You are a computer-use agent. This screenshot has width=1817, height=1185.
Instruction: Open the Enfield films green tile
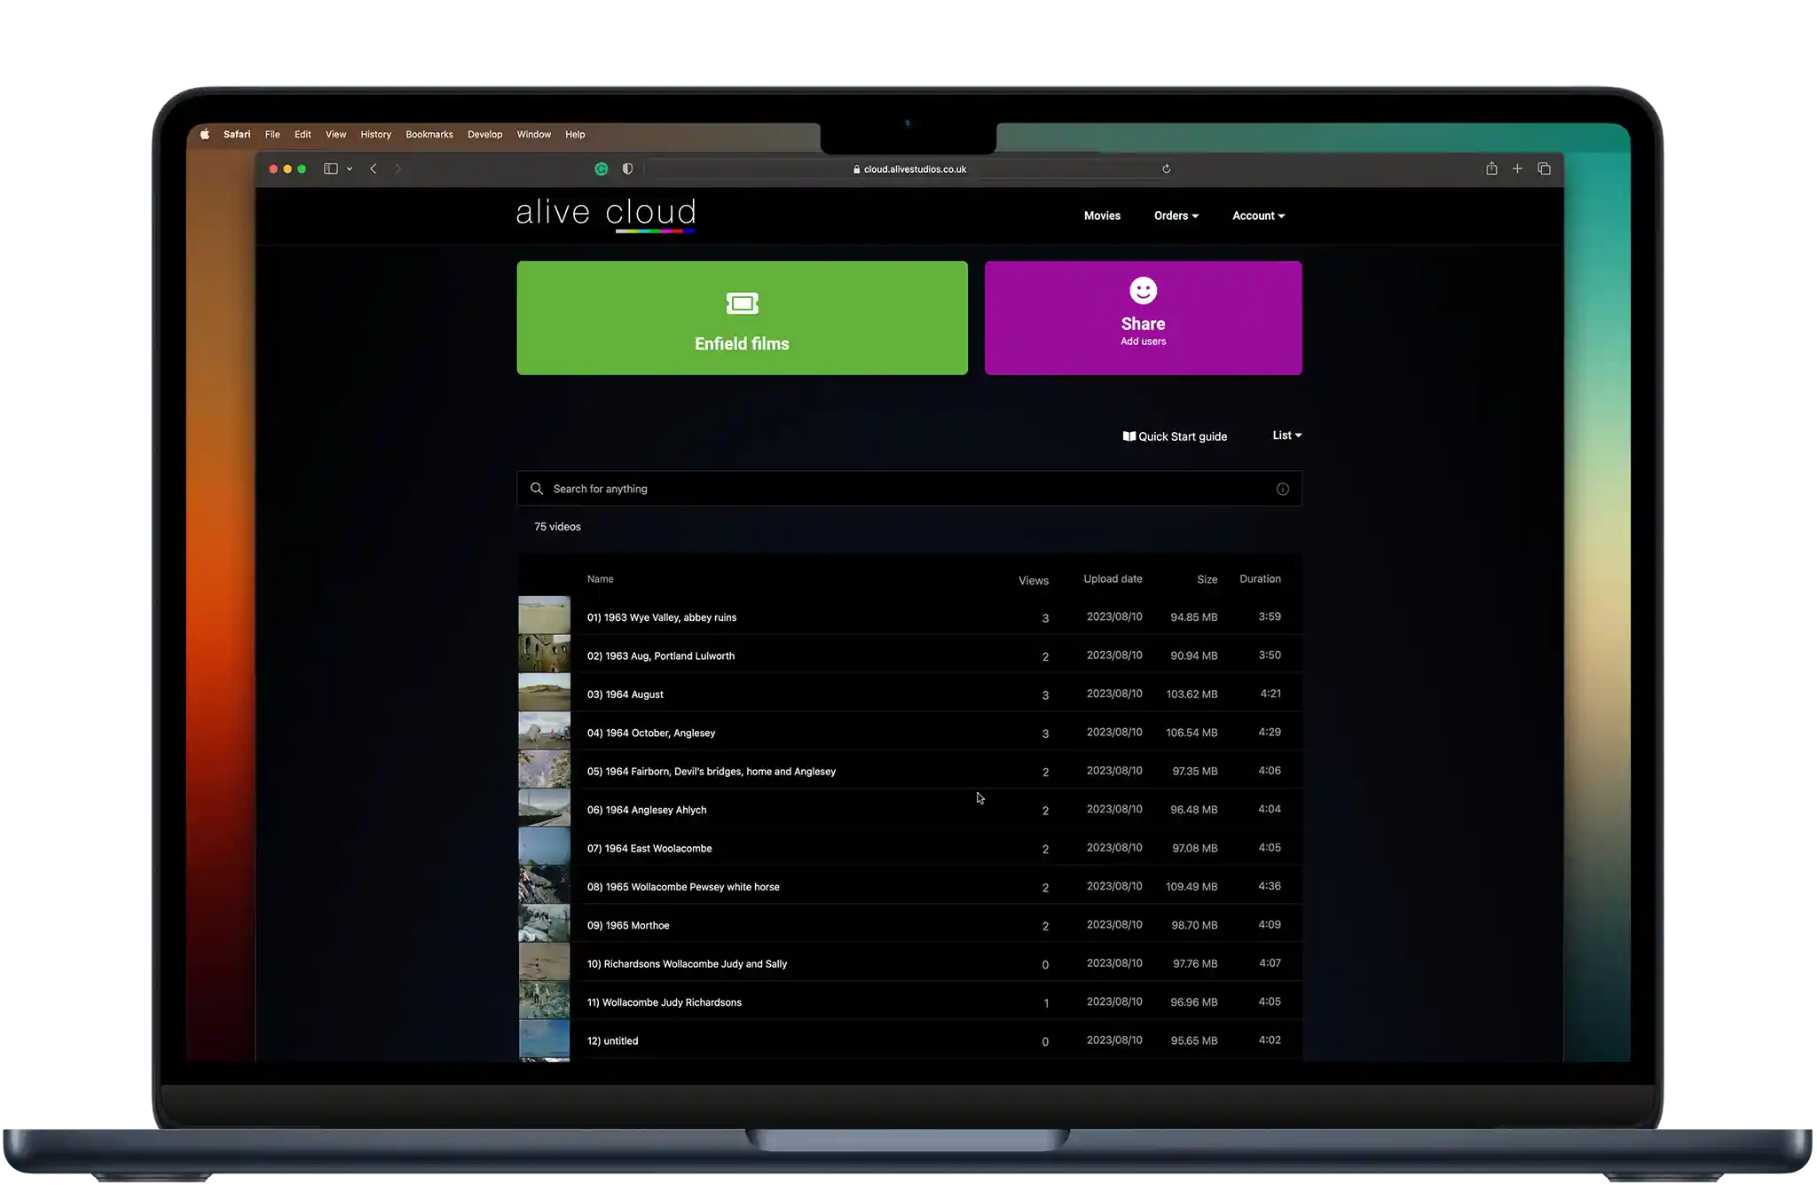click(742, 318)
